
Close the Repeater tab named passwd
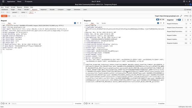pos(18,12)
